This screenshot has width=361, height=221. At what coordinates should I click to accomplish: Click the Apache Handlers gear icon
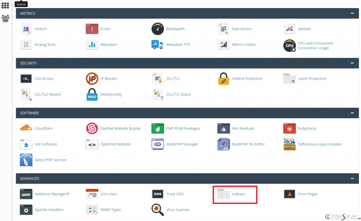(x=26, y=210)
